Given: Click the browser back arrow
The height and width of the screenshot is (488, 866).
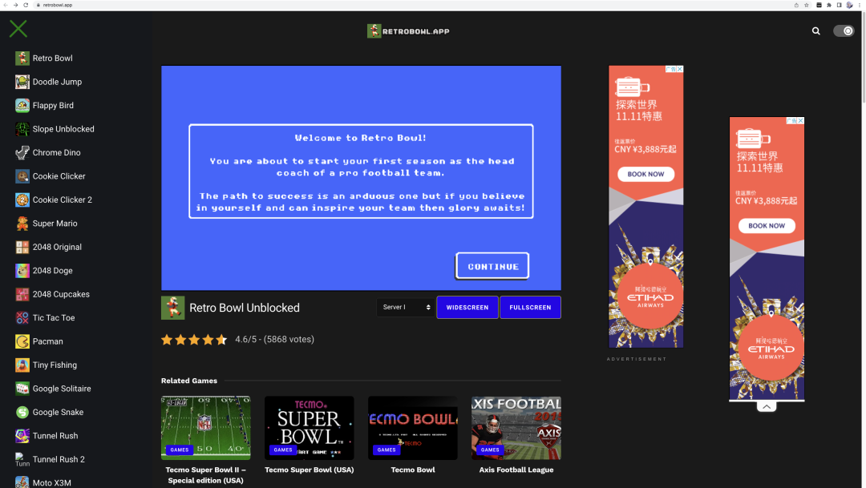Looking at the screenshot, I should tap(6, 5).
